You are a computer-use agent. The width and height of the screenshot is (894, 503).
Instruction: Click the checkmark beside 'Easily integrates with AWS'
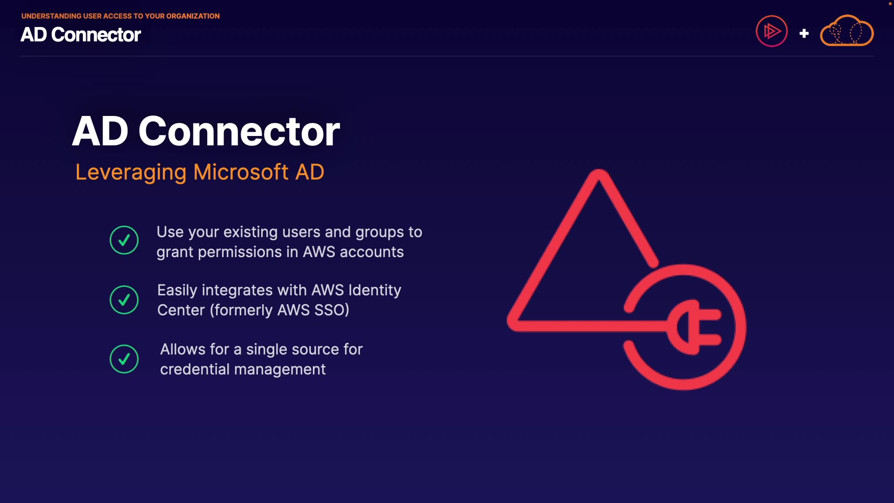tap(124, 299)
